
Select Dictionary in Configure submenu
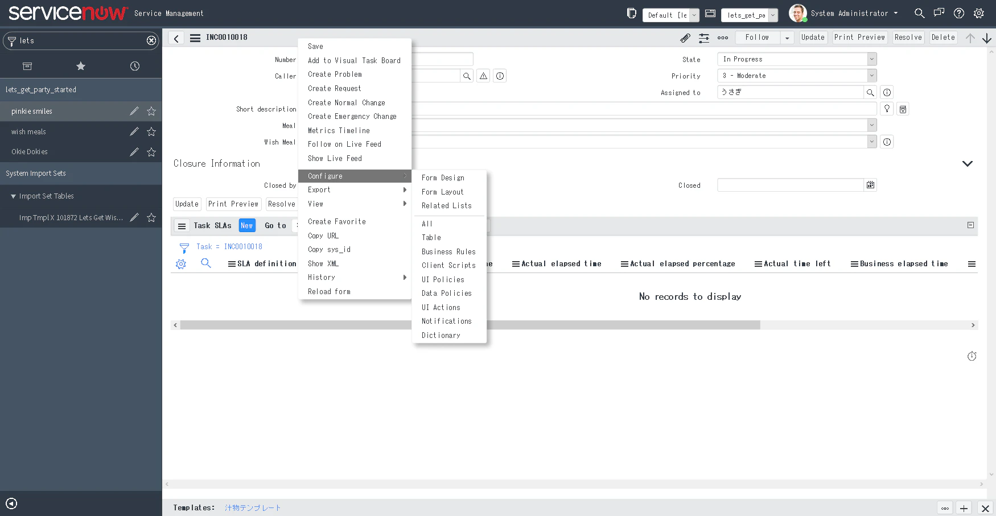click(x=449, y=336)
